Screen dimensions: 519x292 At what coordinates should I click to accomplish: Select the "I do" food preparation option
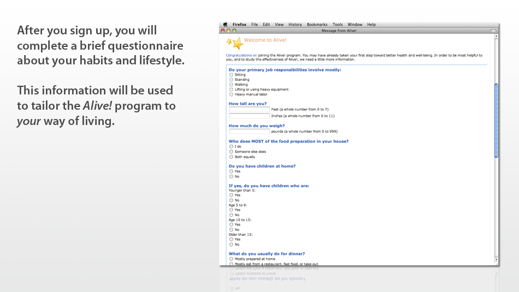pyautogui.click(x=231, y=147)
